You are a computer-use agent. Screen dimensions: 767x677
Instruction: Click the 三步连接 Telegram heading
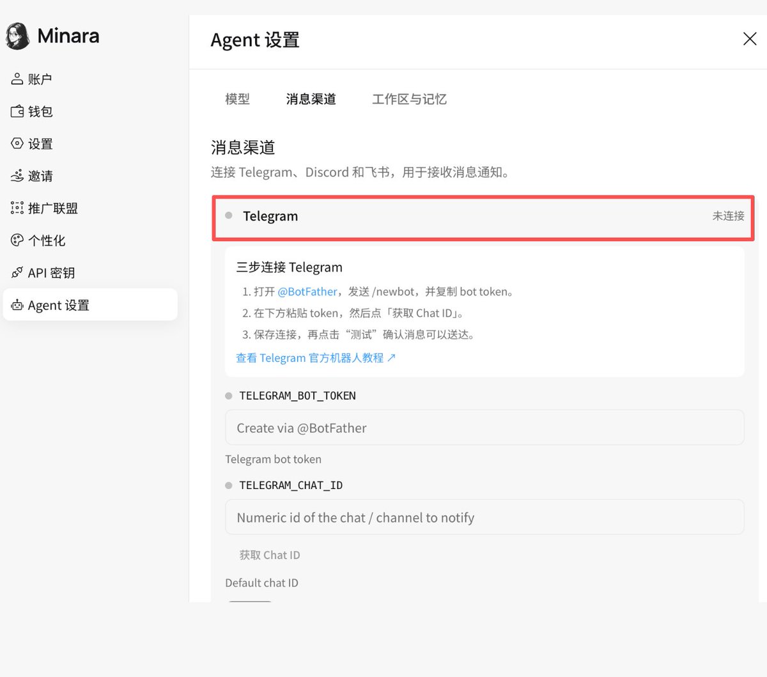click(289, 267)
